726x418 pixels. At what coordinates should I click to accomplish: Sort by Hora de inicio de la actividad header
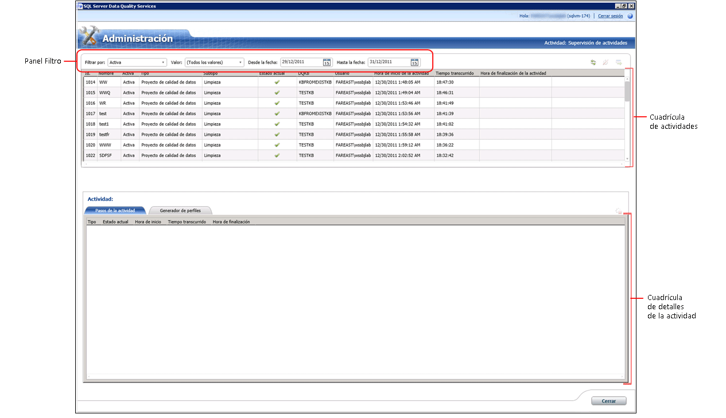tap(401, 73)
